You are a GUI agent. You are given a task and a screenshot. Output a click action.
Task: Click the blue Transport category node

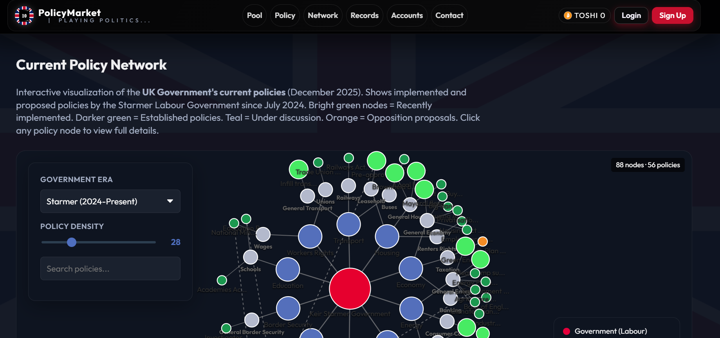pyautogui.click(x=348, y=224)
